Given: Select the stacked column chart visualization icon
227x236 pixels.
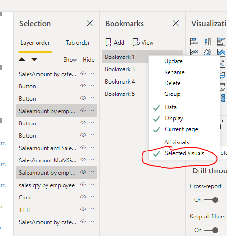Looking at the screenshot, I should 207,41.
